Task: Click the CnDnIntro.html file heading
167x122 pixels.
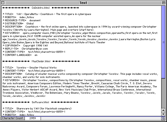Action: [x=41, y=8]
